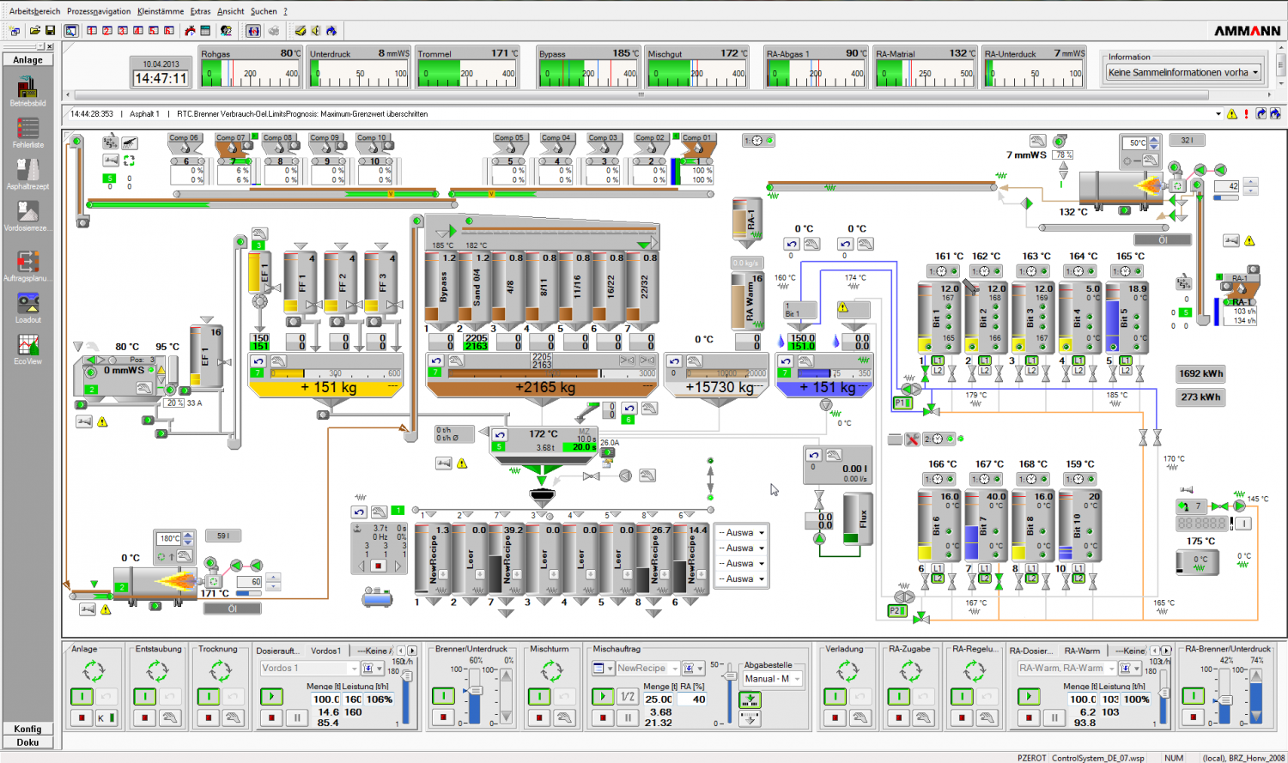The height and width of the screenshot is (763, 1288).
Task: Click the Vordos1 dosing play button
Action: [271, 696]
